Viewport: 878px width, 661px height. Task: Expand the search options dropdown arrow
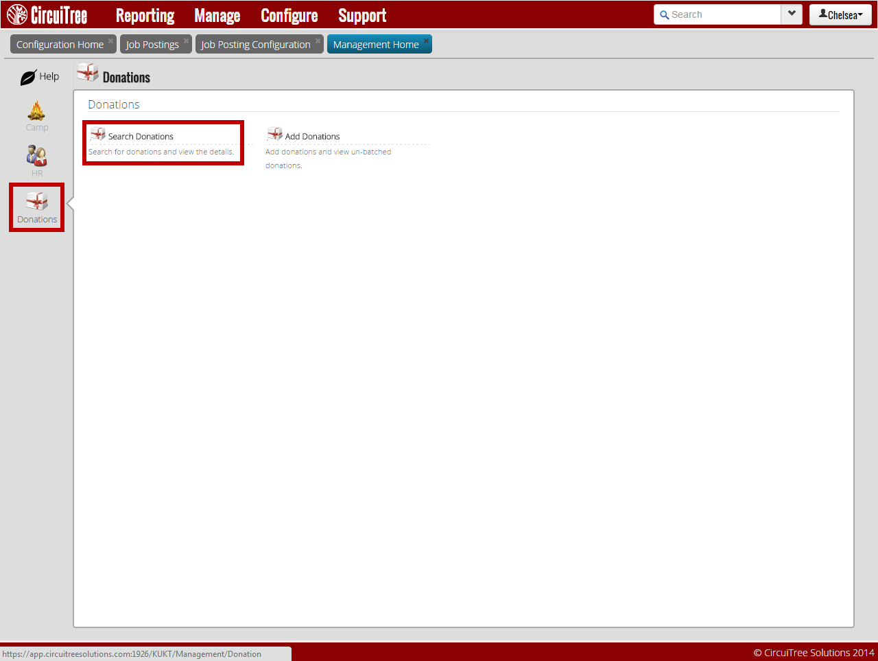792,14
